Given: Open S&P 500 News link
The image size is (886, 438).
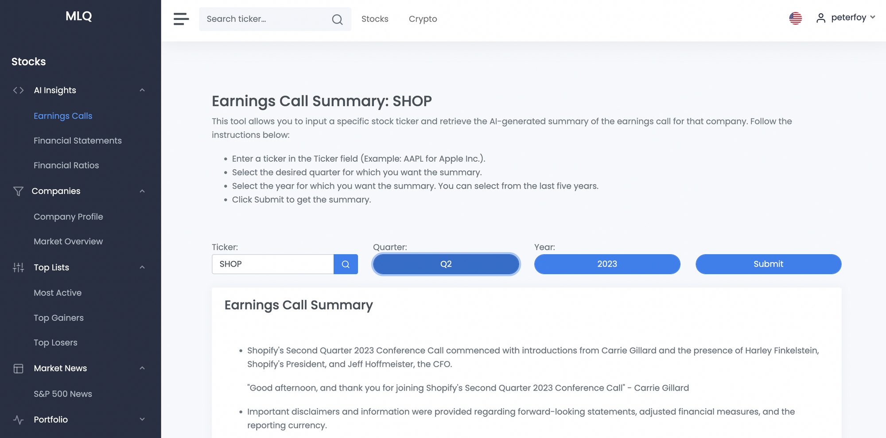Looking at the screenshot, I should 63,394.
